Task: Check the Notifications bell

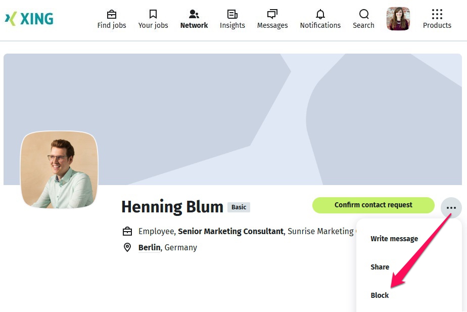Action: 320,14
